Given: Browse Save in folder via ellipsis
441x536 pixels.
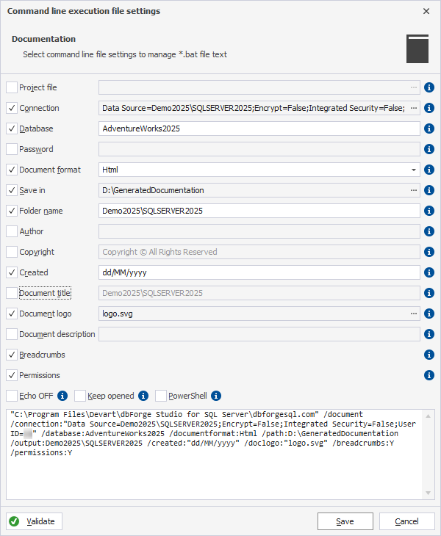Looking at the screenshot, I should [x=414, y=190].
